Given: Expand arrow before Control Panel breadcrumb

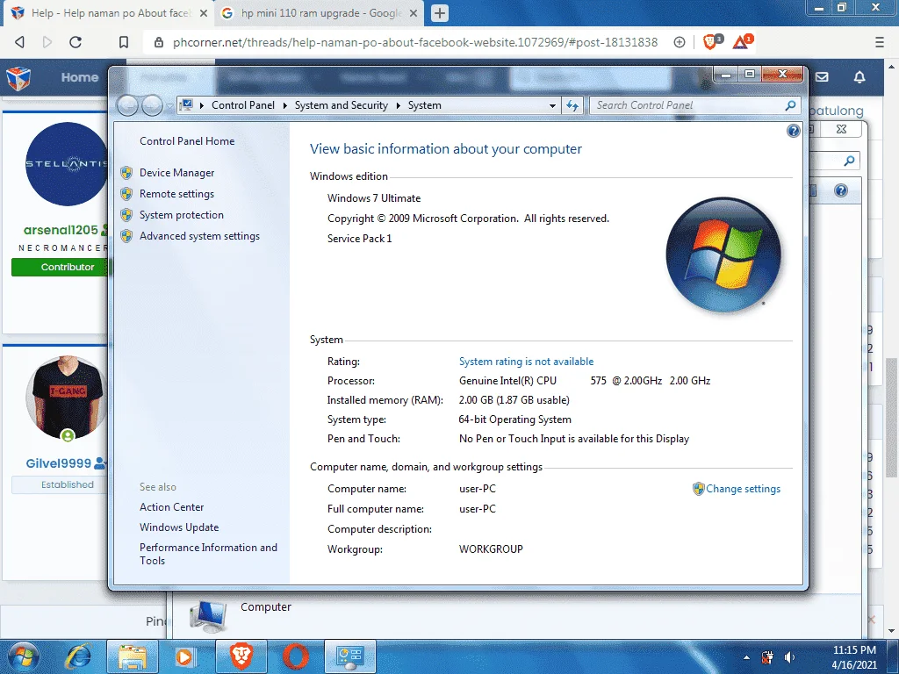Looking at the screenshot, I should (202, 105).
